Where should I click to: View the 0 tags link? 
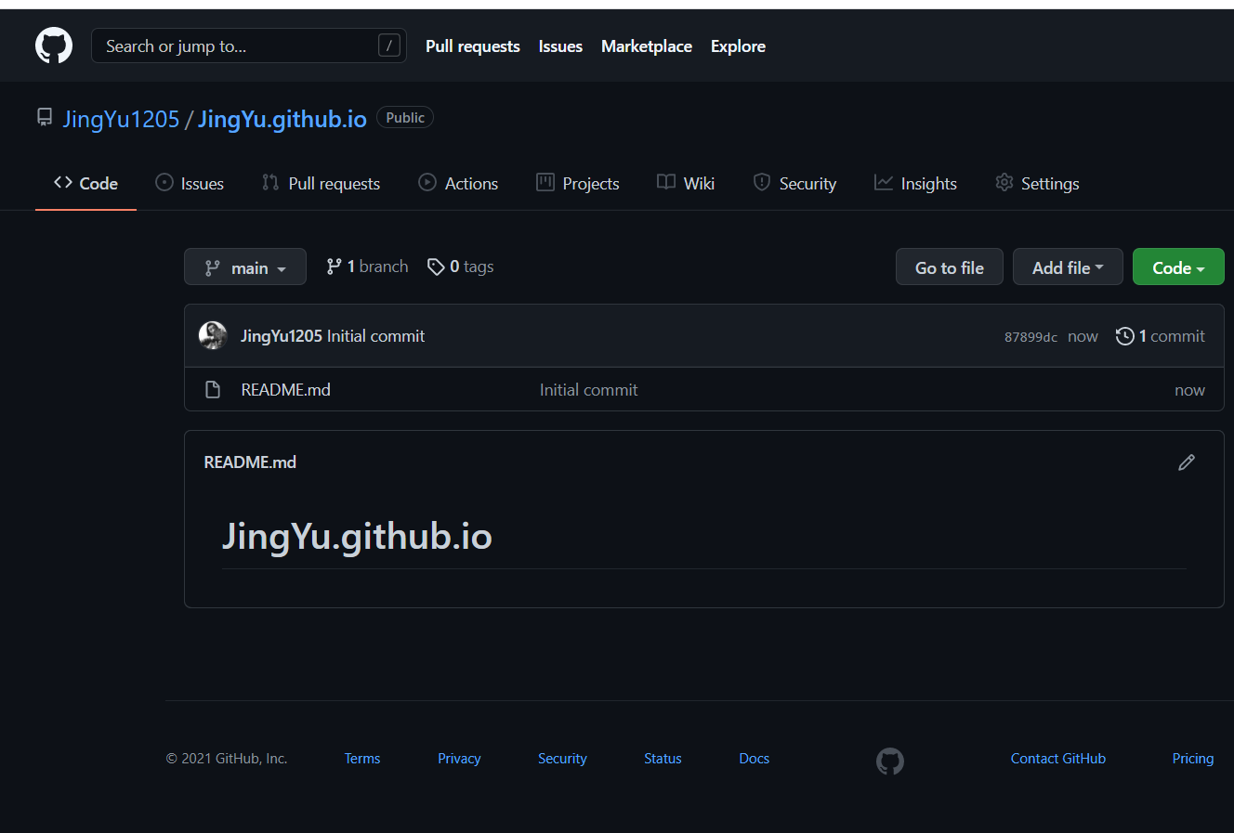tap(460, 267)
